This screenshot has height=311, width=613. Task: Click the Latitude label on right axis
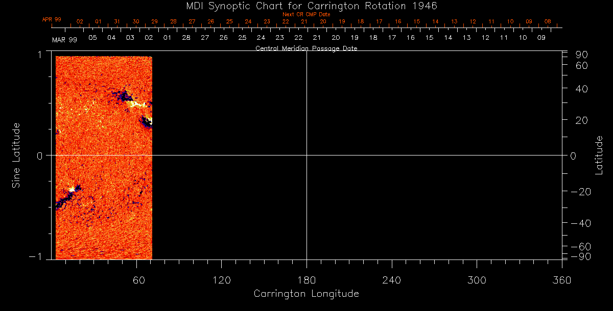pyautogui.click(x=599, y=155)
